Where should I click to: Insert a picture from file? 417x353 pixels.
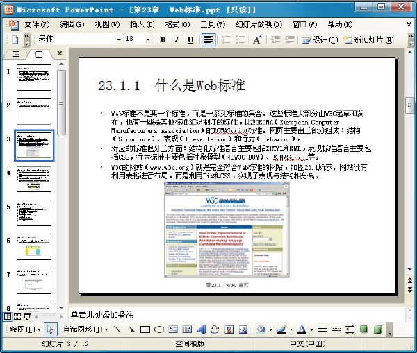click(x=243, y=329)
